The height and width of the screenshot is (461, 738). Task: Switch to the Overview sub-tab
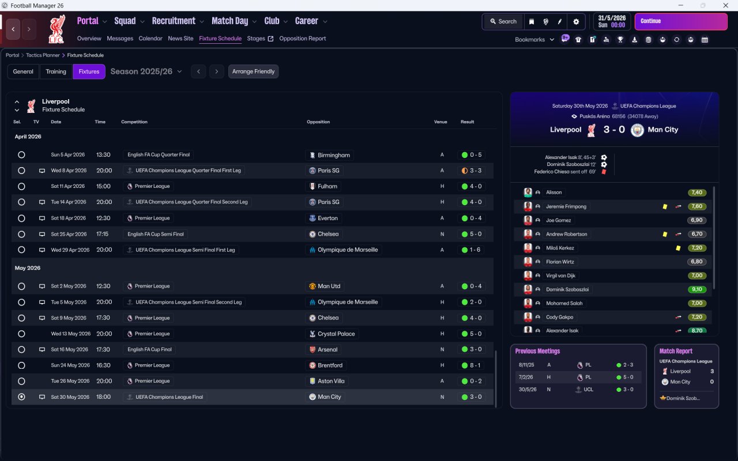[89, 39]
